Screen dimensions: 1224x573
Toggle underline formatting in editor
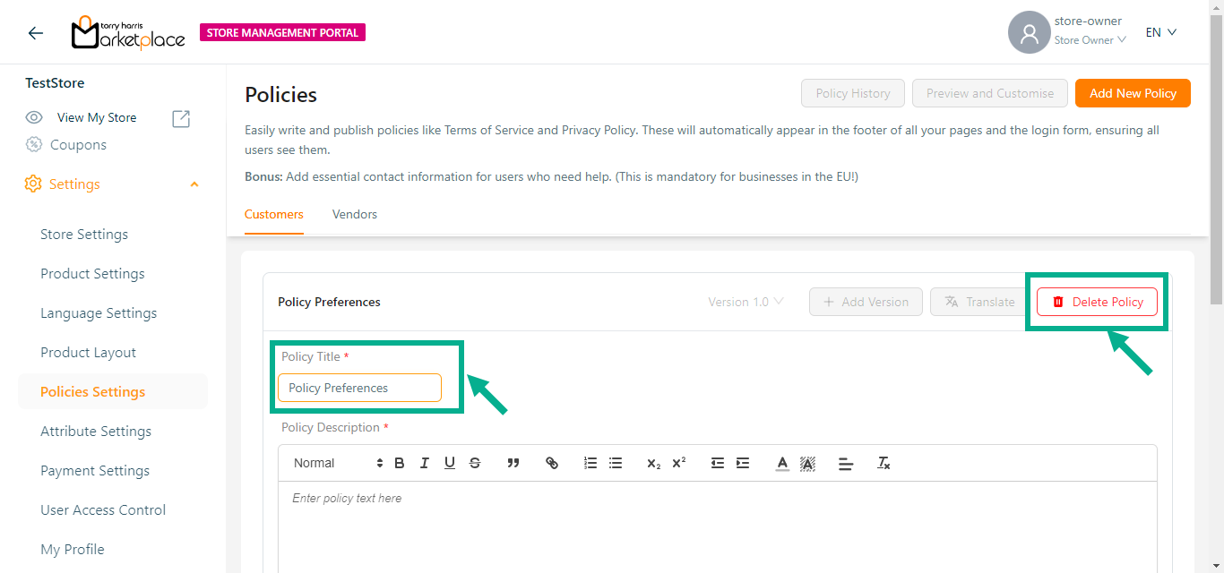click(450, 463)
